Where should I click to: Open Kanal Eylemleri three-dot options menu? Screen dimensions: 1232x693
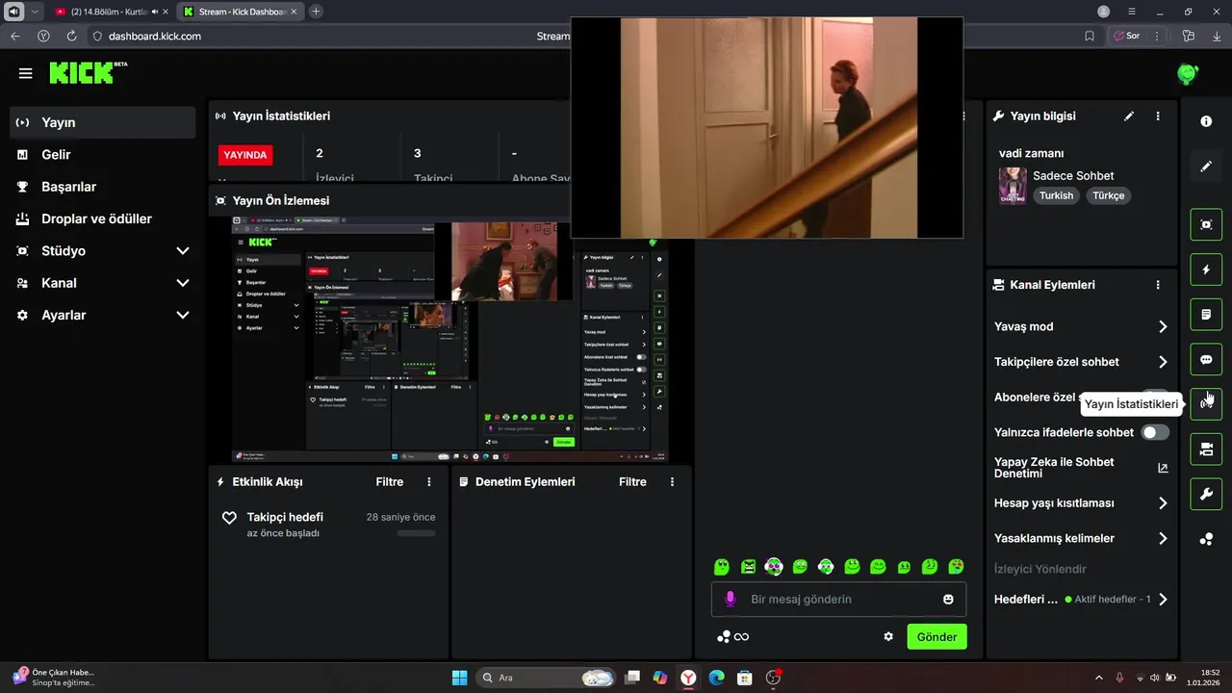coord(1158,285)
